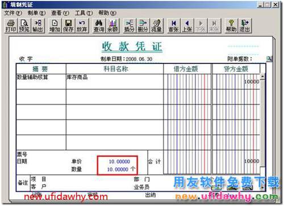This screenshot has width=284, height=206.
Task: Insert entry line using 插分 icon
Action: (130, 25)
